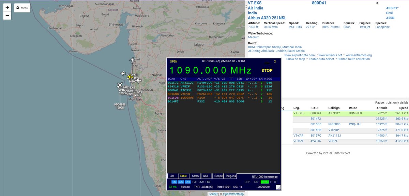Click BOM Chhatrapati Shivaji route text
409x196 pixels.
tap(275, 47)
